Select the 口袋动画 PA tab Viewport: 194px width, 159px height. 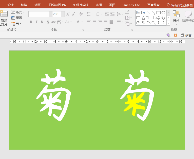click(57, 5)
